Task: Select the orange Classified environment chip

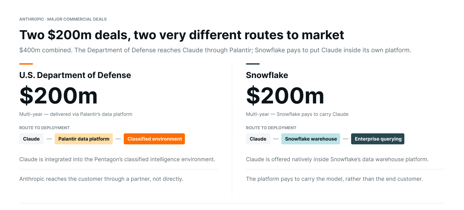Action: [x=154, y=139]
